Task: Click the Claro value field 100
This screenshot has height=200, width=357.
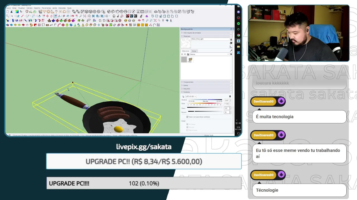Action: pyautogui.click(x=227, y=108)
